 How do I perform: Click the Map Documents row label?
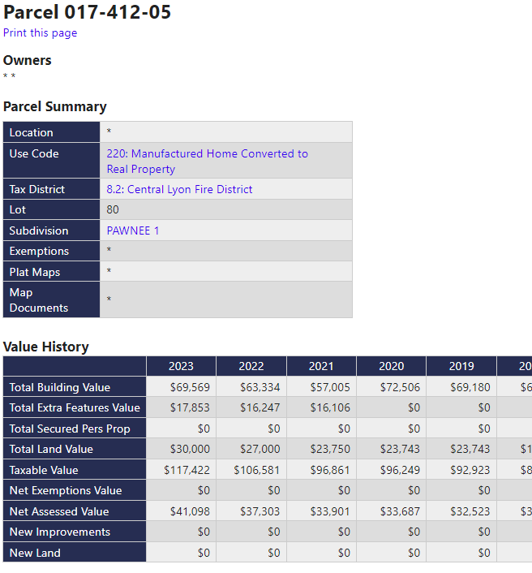[39, 299]
